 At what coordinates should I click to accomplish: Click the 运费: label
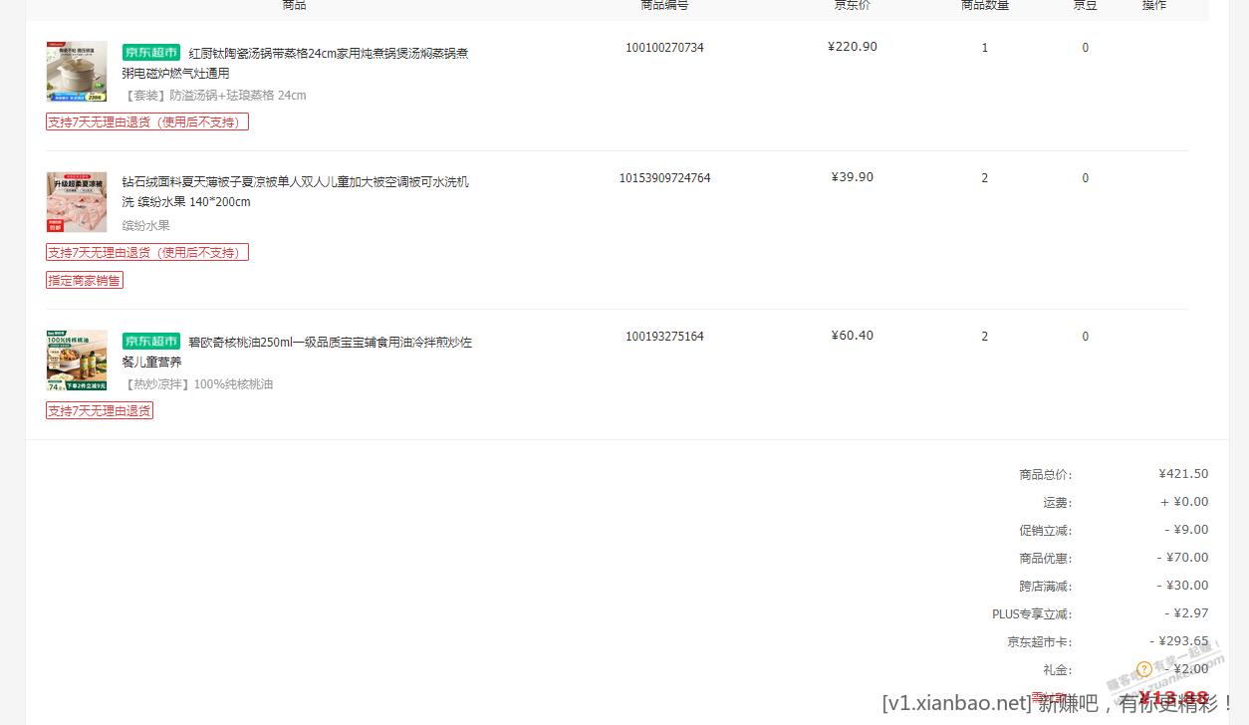click(1058, 503)
